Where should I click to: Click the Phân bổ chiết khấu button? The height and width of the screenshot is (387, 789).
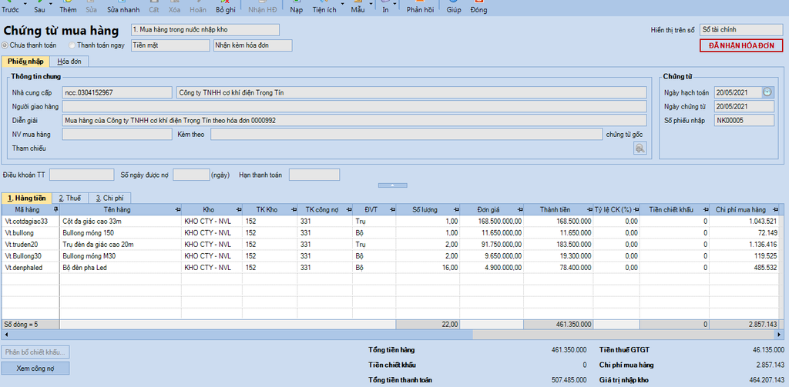(35, 352)
